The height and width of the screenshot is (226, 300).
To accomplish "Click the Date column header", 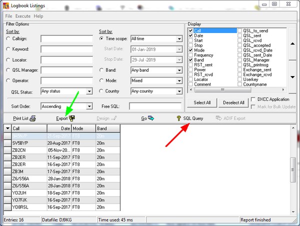I will click(x=59, y=128).
